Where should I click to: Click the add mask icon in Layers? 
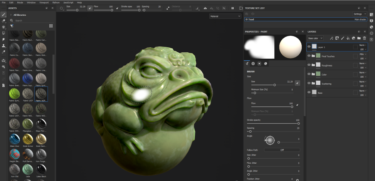pos(337,38)
